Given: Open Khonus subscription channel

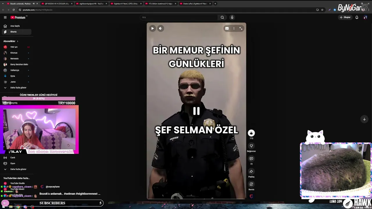Looking at the screenshot, I should 16,53.
